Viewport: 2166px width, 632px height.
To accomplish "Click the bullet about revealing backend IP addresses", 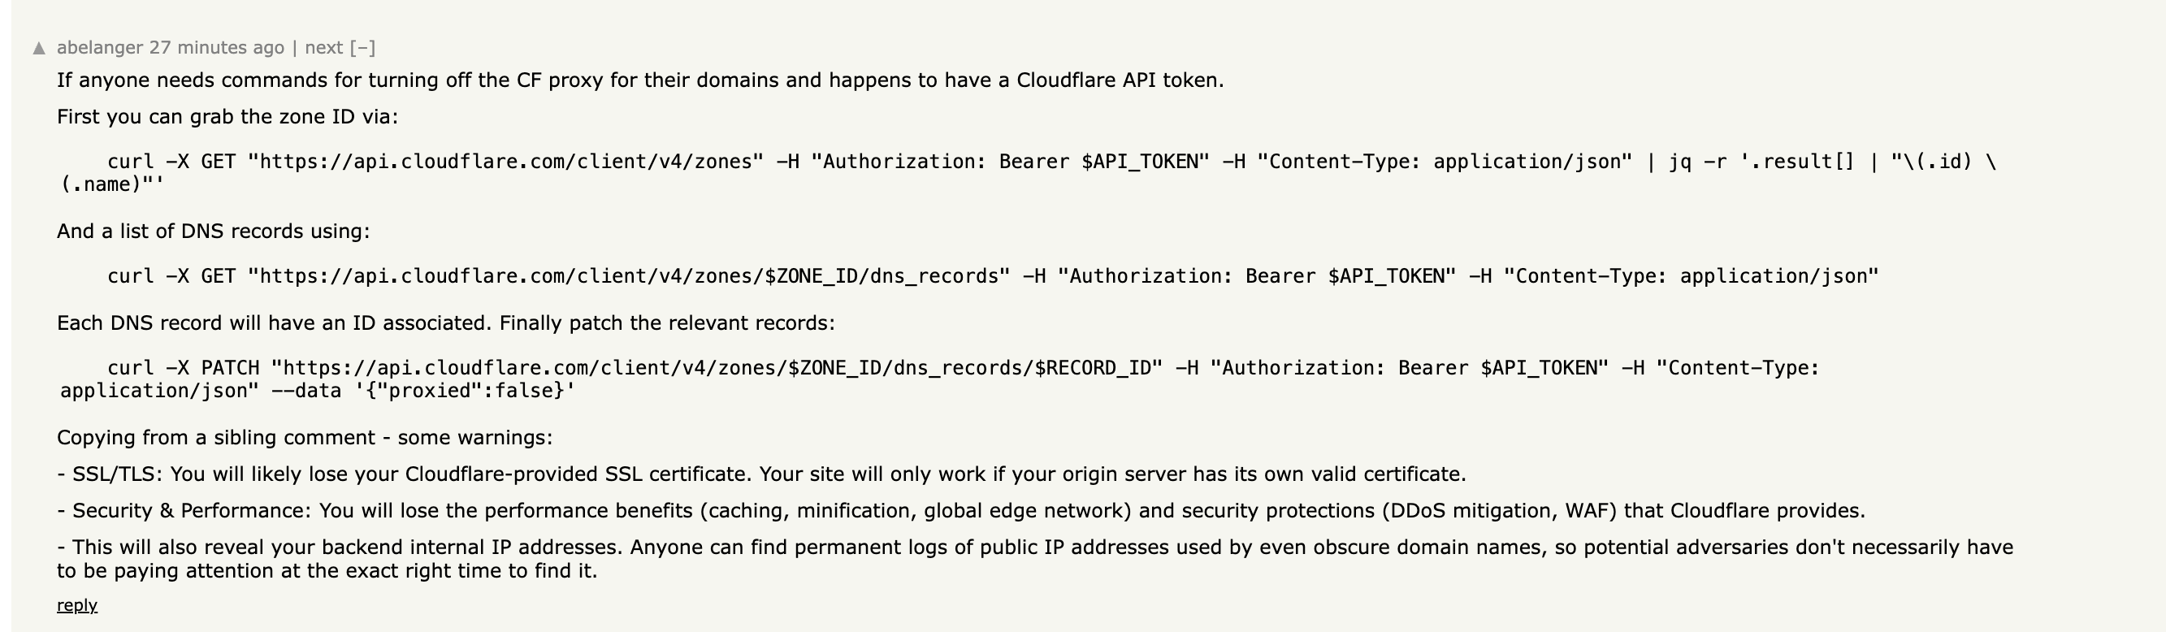I will point(1034,548).
